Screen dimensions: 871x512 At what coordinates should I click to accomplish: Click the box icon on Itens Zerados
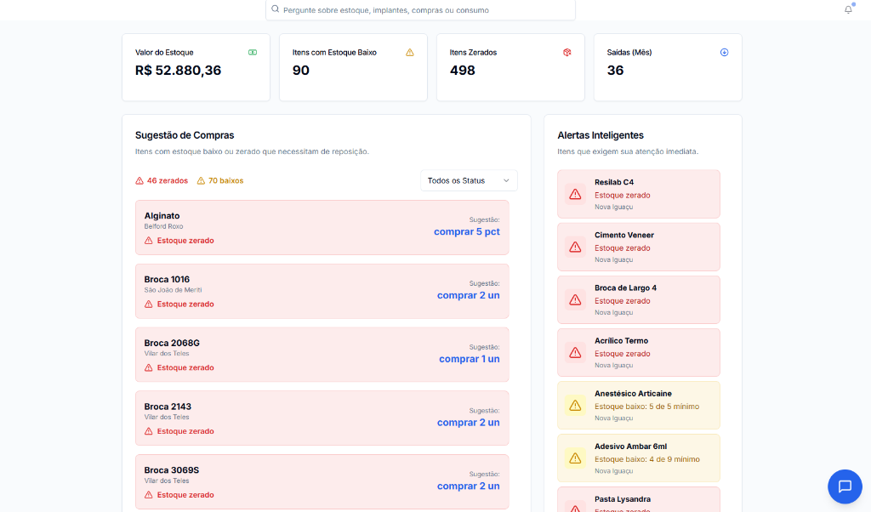click(567, 53)
